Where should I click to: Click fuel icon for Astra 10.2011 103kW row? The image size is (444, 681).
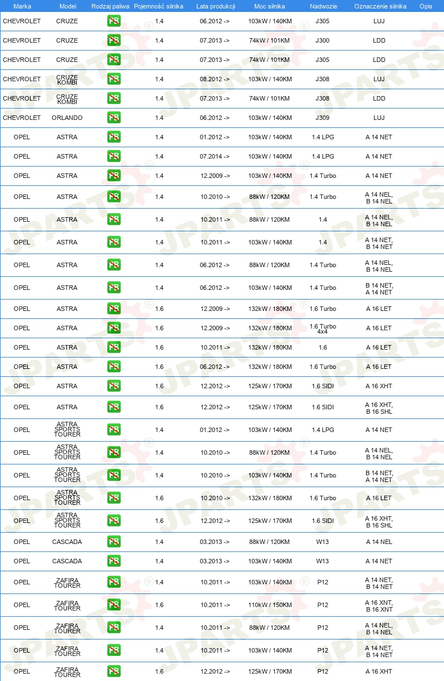tap(114, 242)
